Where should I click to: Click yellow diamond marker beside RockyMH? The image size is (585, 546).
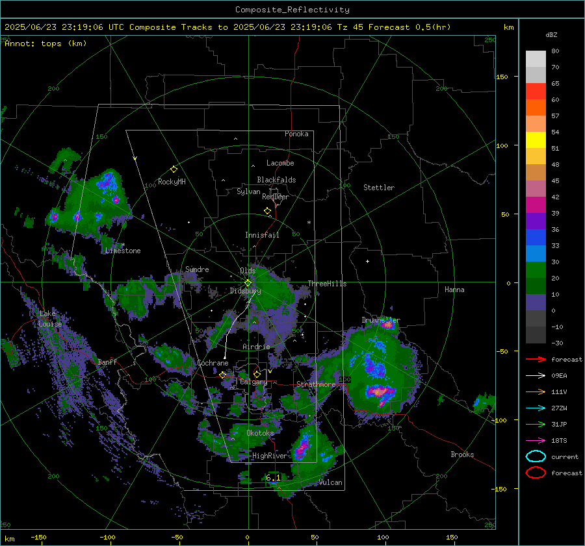pyautogui.click(x=174, y=169)
